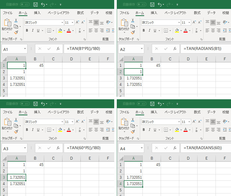The width and height of the screenshot is (231, 196).
Task: Click top align in the top-left window
Action: pyautogui.click(x=91, y=22)
